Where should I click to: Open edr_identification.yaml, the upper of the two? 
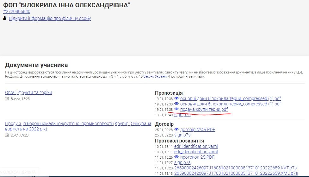click(196, 146)
